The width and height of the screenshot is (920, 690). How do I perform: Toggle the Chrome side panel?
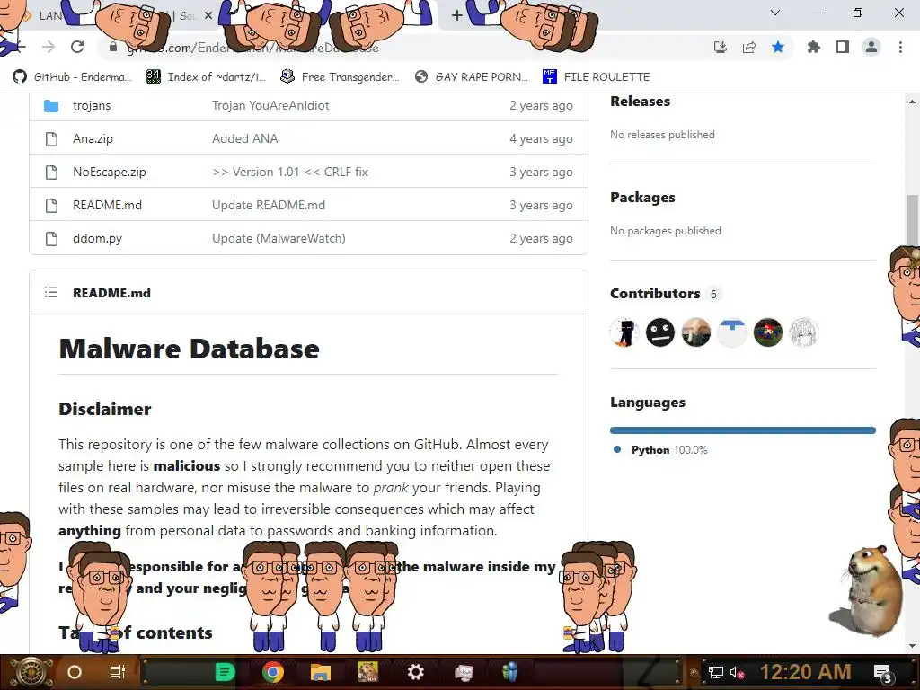pos(843,47)
